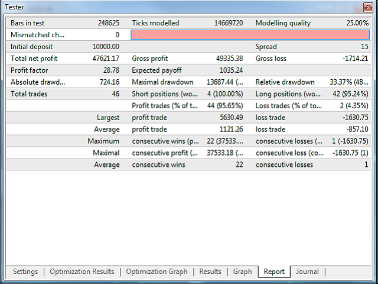Select the Report tab
Screen dimensions: 378x284
(x=274, y=272)
